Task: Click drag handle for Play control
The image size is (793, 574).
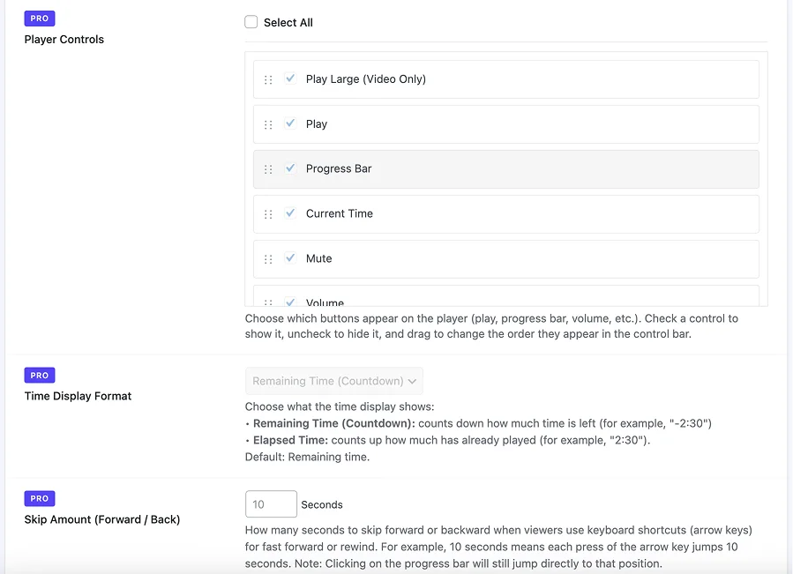Action: coord(268,124)
